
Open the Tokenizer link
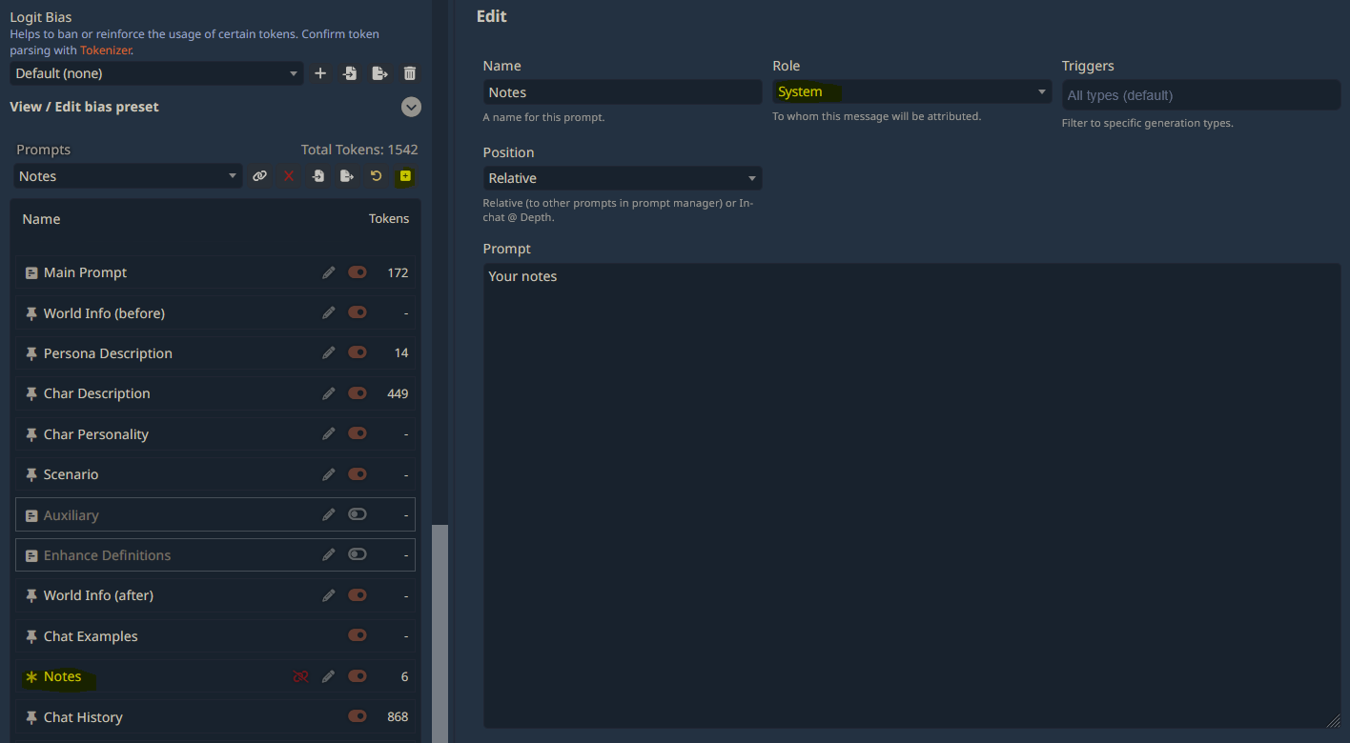click(x=106, y=50)
